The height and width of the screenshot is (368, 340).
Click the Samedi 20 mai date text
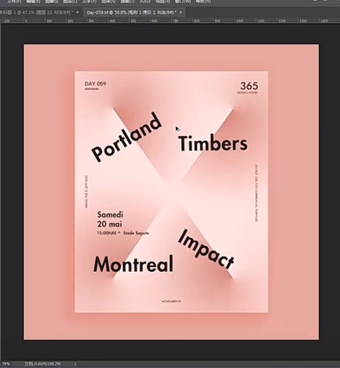point(110,219)
